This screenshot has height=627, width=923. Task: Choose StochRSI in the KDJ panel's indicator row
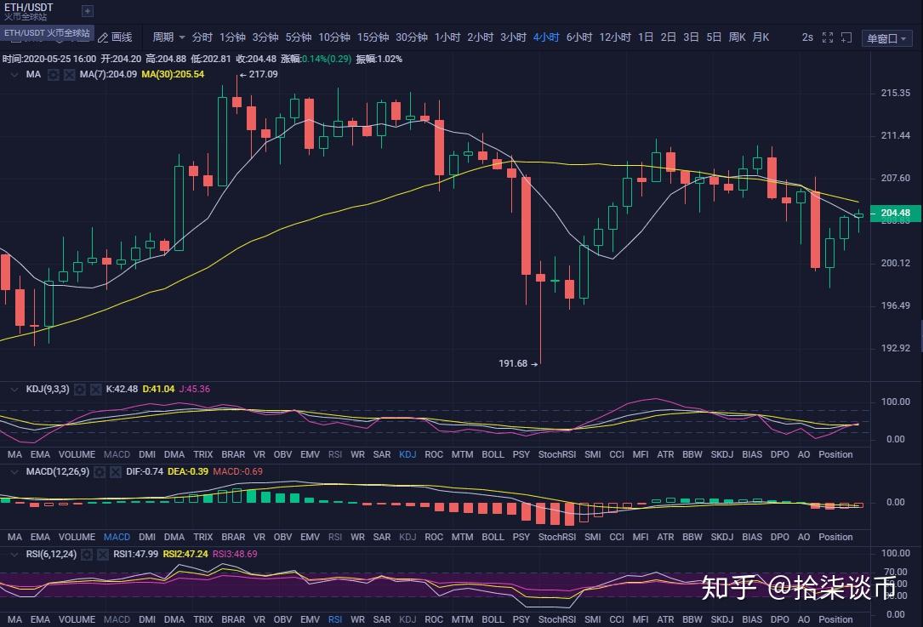(557, 454)
